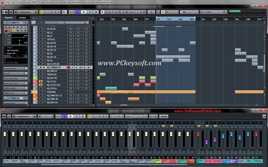
Task: Select the Range Selection tool
Action: point(106,12)
